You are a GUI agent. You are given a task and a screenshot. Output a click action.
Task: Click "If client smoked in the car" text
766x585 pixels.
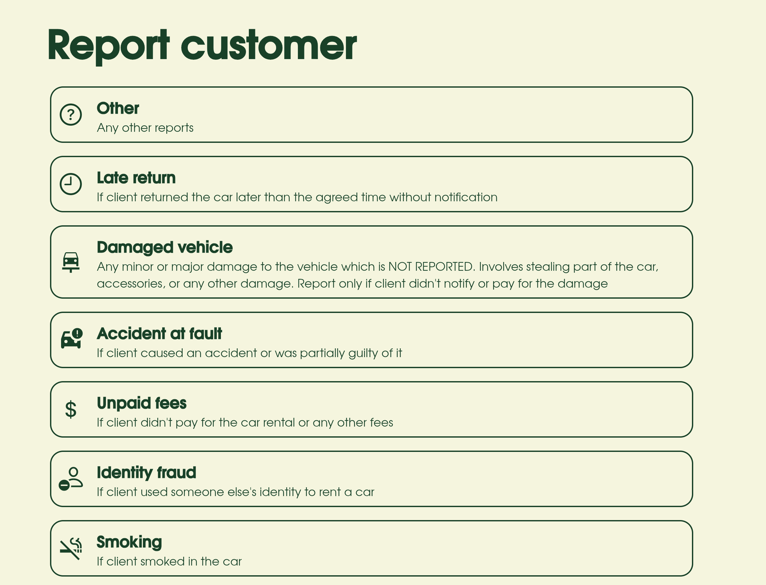(x=169, y=562)
